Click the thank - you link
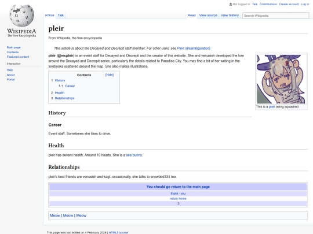313x234 pixels. pos(178,194)
